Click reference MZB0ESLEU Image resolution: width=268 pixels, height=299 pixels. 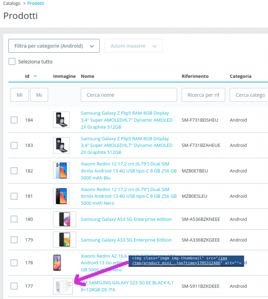(194, 196)
